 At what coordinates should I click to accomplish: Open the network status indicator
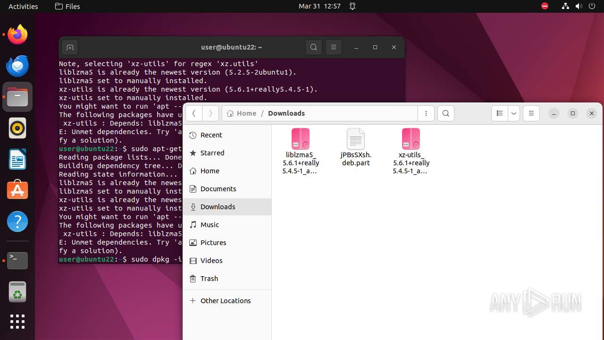[565, 6]
